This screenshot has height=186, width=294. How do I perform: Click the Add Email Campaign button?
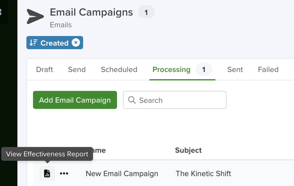tap(75, 100)
